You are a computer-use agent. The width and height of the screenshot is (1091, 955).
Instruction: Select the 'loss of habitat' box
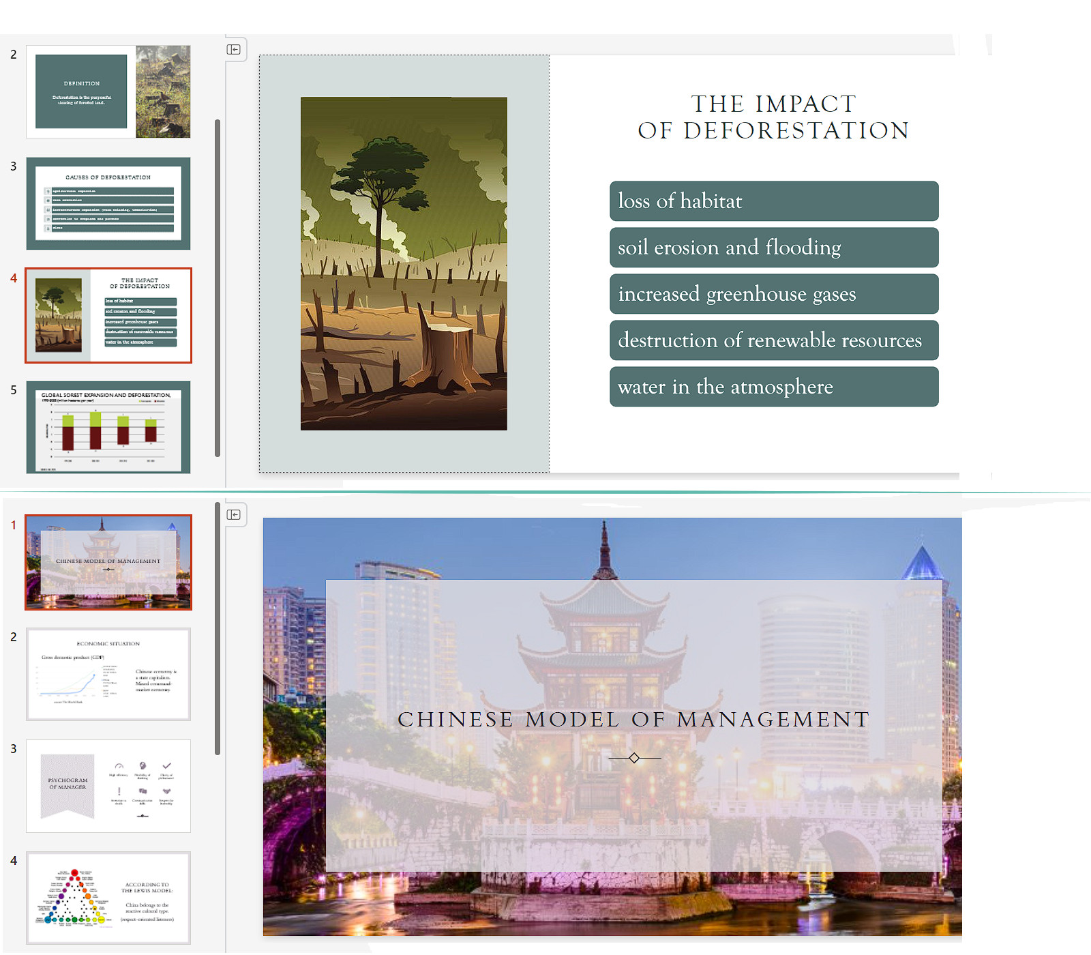(x=774, y=201)
